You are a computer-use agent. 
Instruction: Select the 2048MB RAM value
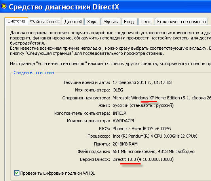pyautogui.click(x=125, y=144)
